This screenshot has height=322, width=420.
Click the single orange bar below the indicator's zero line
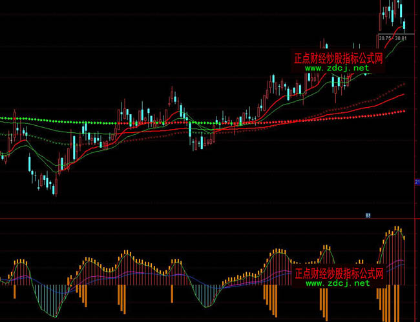click(x=172, y=293)
